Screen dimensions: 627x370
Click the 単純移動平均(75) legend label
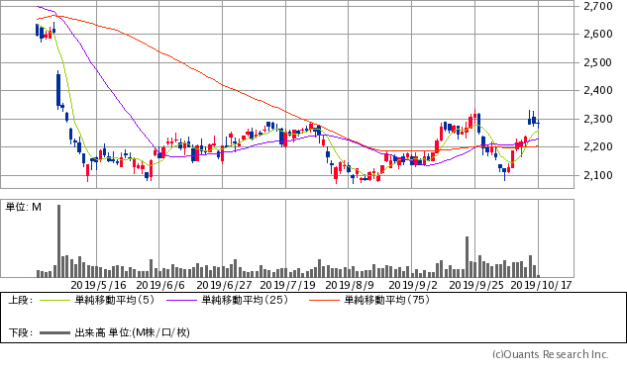(x=387, y=300)
